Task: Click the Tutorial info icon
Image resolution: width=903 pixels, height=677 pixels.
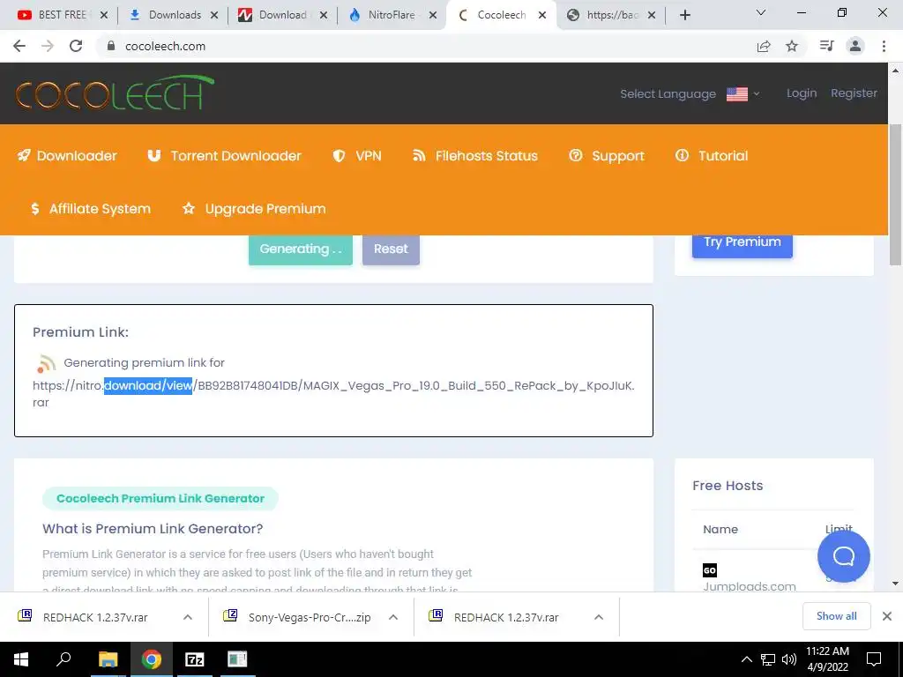Action: tap(682, 155)
